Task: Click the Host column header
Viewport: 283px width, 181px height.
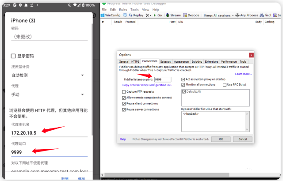Action: tap(172, 22)
